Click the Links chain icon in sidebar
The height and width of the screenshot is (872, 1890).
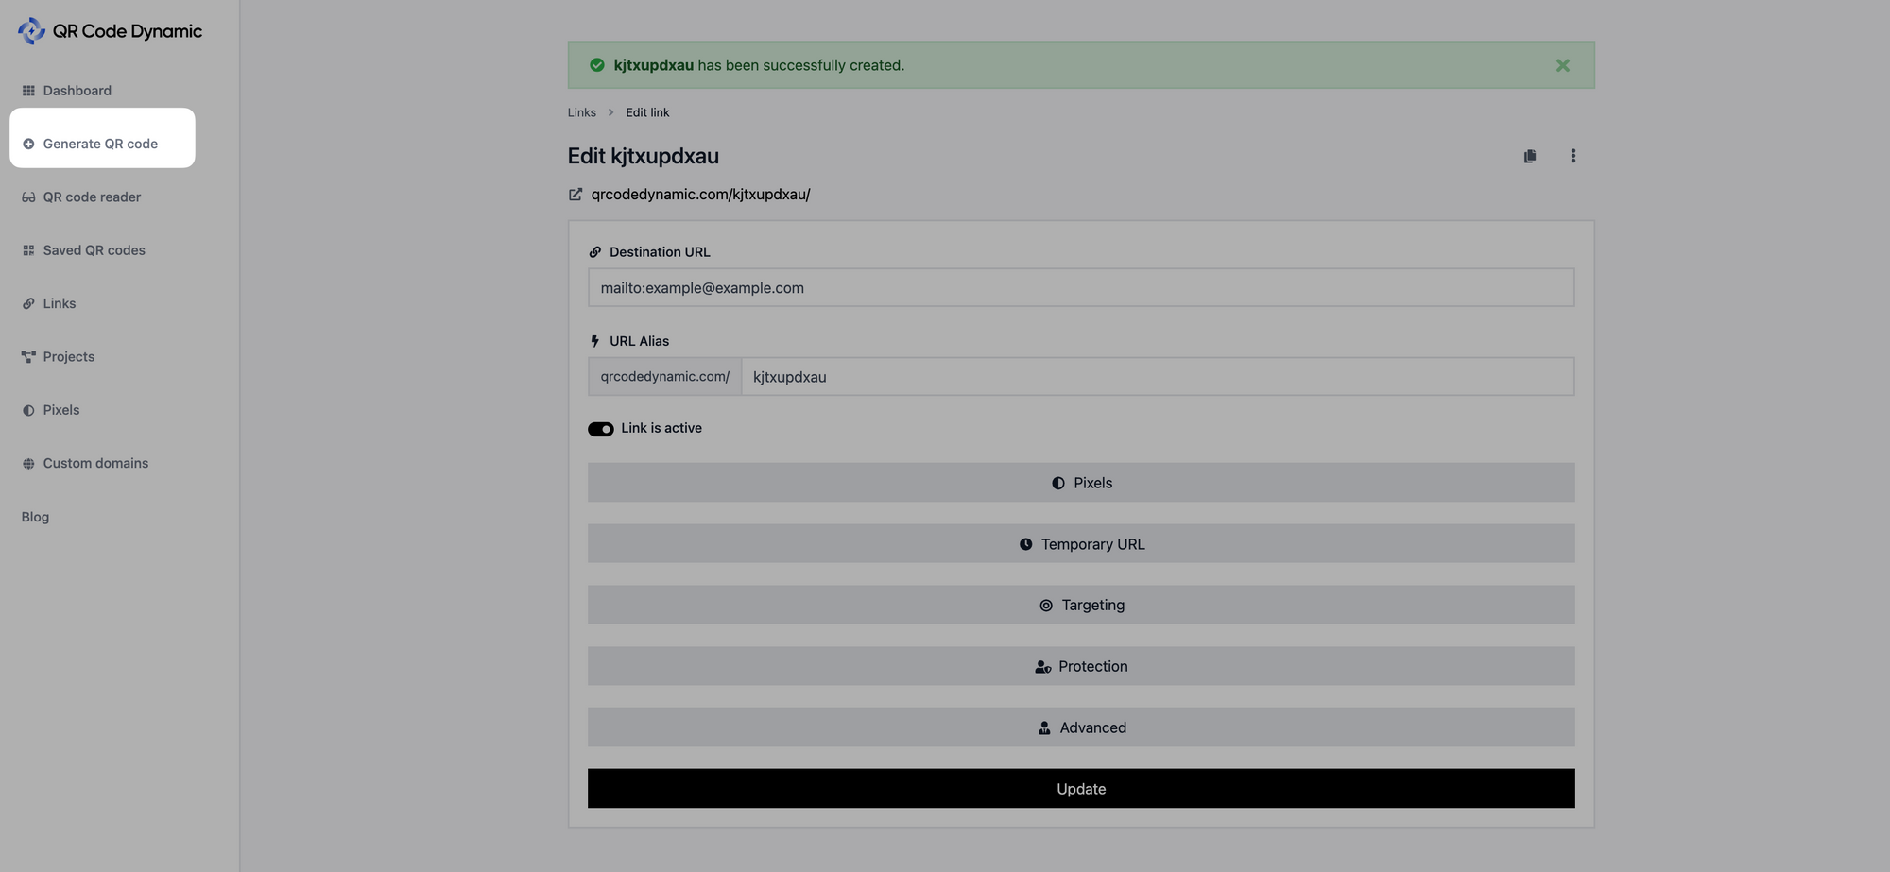(x=28, y=303)
